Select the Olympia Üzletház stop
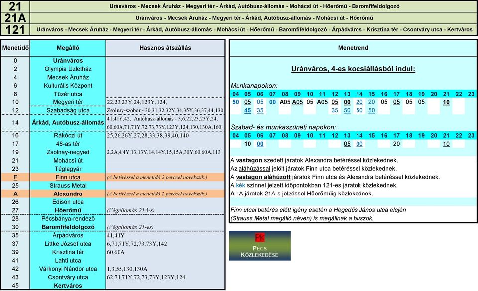The image size is (478, 291). (x=68, y=69)
